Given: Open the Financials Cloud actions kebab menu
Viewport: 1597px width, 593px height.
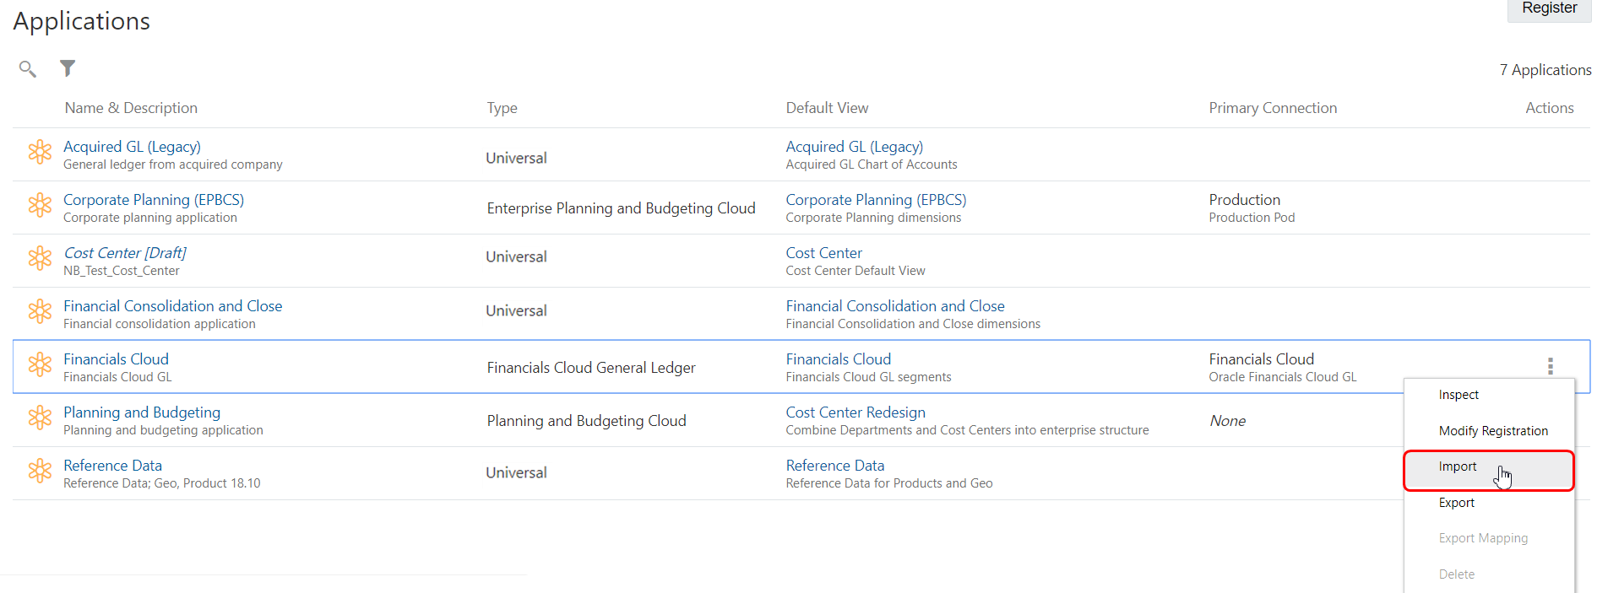Looking at the screenshot, I should (1550, 366).
